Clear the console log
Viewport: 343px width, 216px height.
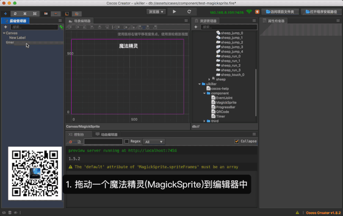(x=71, y=142)
